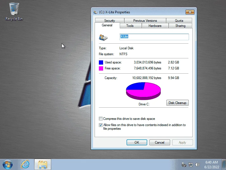226x170 pixels.
Task: Click 3,034,013,696 bytes used text
Action: [x=147, y=62]
